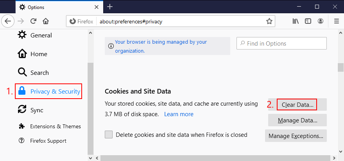Open the Library icon in toolbar
Image resolution: width=344 pixels, height=161 pixels.
(295, 21)
